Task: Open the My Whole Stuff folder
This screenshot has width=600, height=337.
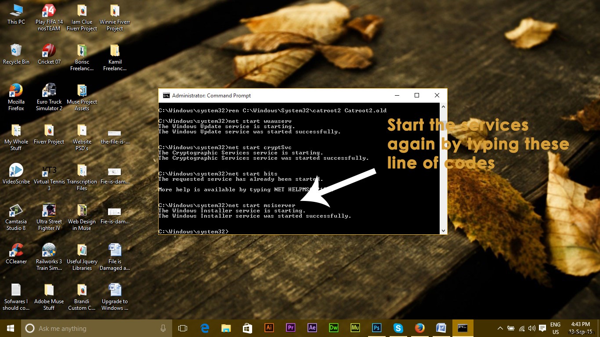Action: (x=16, y=137)
